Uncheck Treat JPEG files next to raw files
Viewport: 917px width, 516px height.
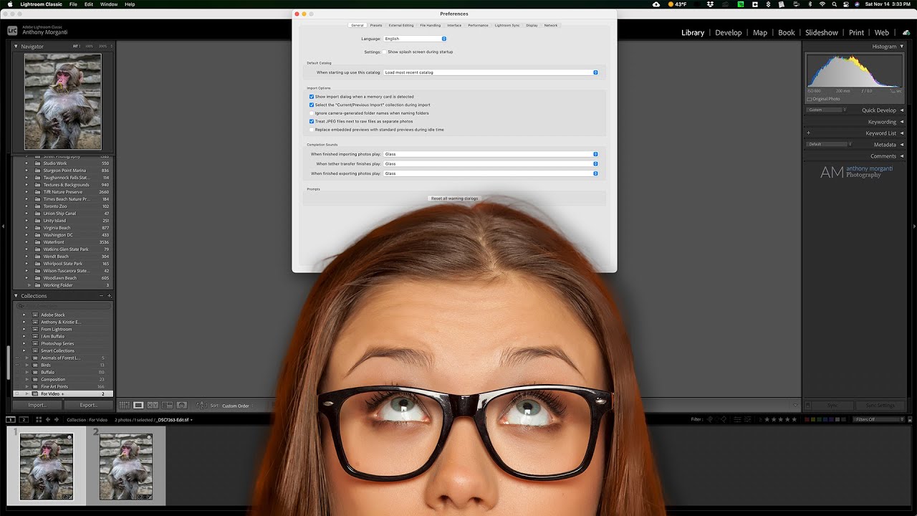[312, 121]
